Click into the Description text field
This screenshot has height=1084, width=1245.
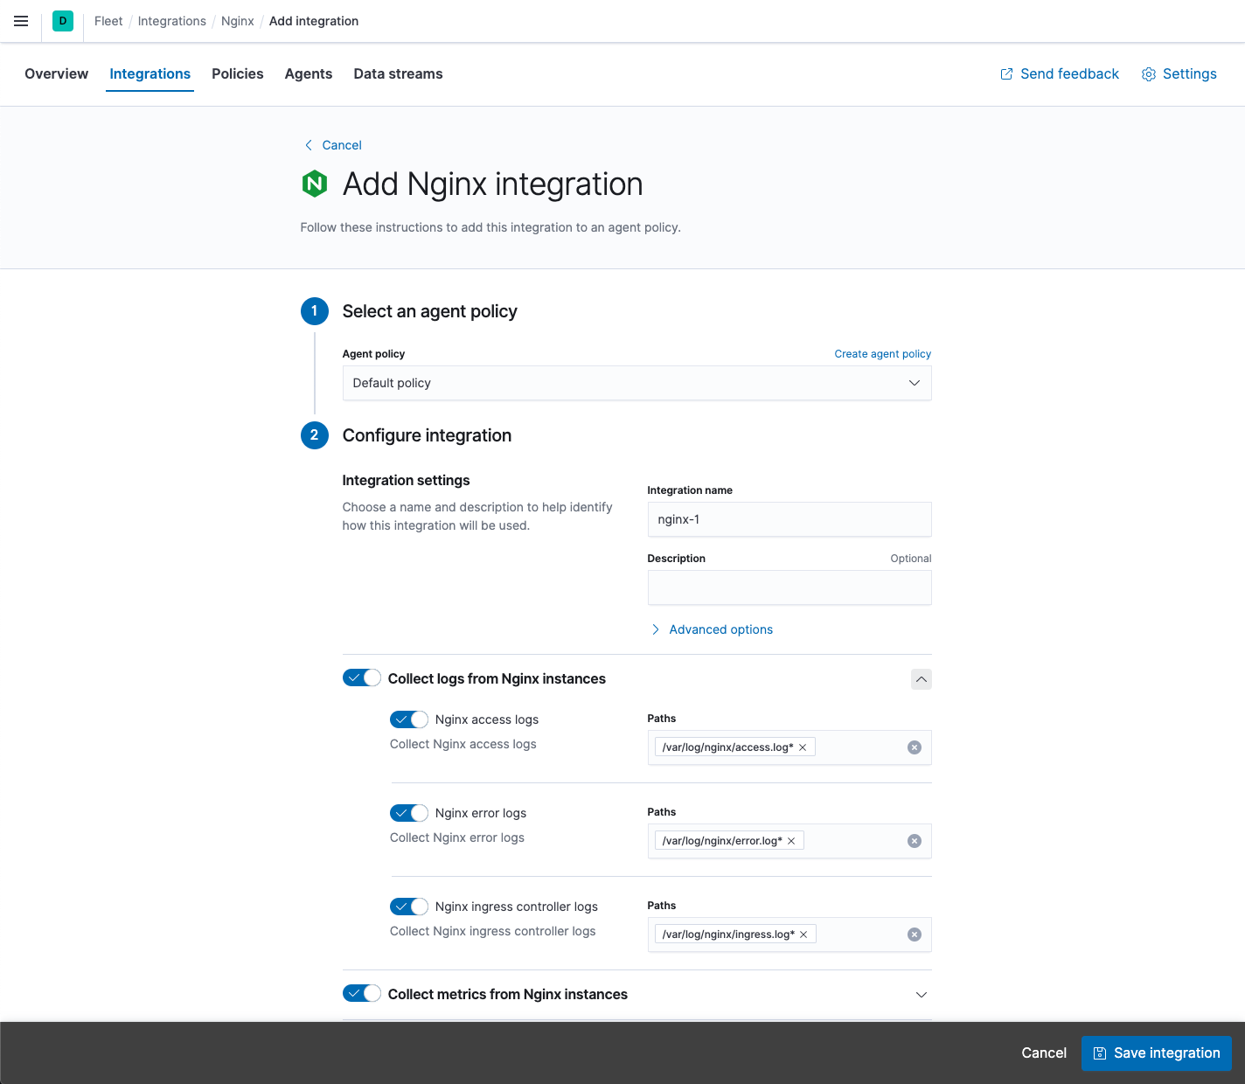789,587
